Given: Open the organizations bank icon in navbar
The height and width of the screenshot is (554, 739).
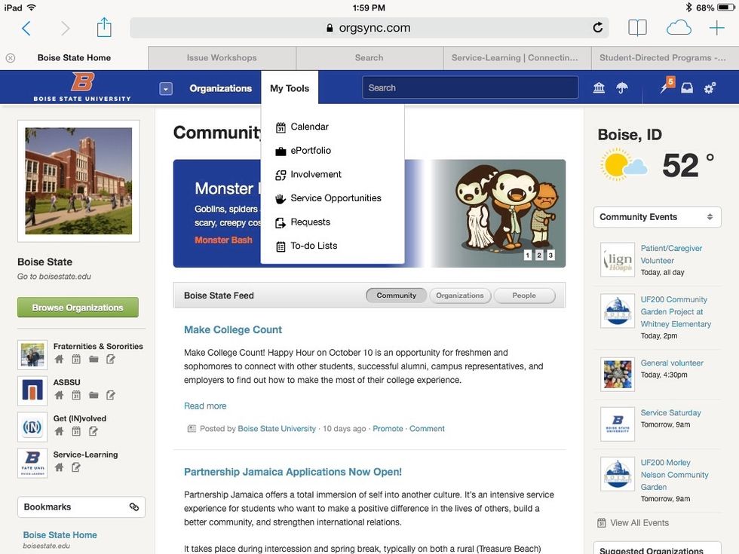Looking at the screenshot, I should click(x=598, y=87).
